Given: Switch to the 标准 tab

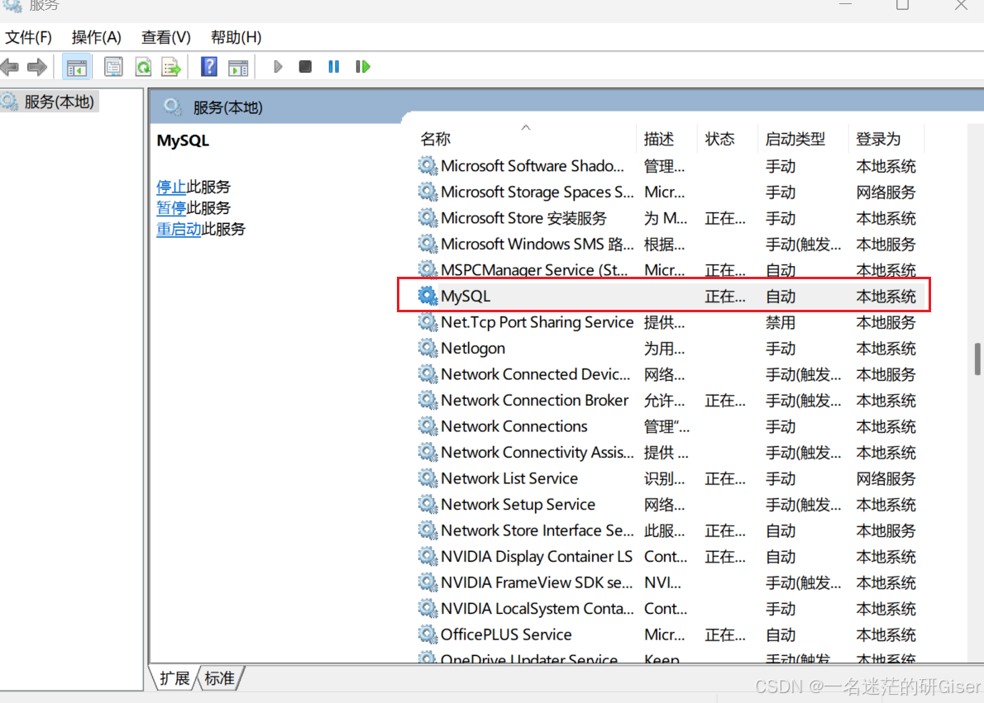Looking at the screenshot, I should coord(220,678).
